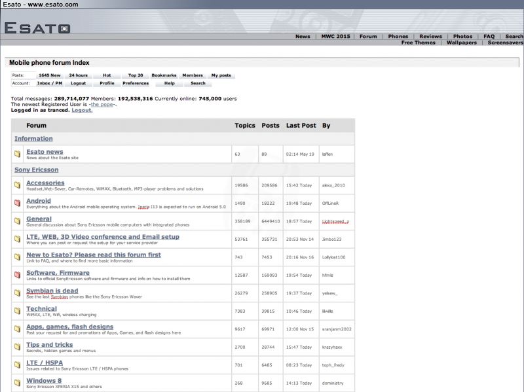Open Phones in the top navigation
This screenshot has height=392, width=524.
click(x=398, y=37)
